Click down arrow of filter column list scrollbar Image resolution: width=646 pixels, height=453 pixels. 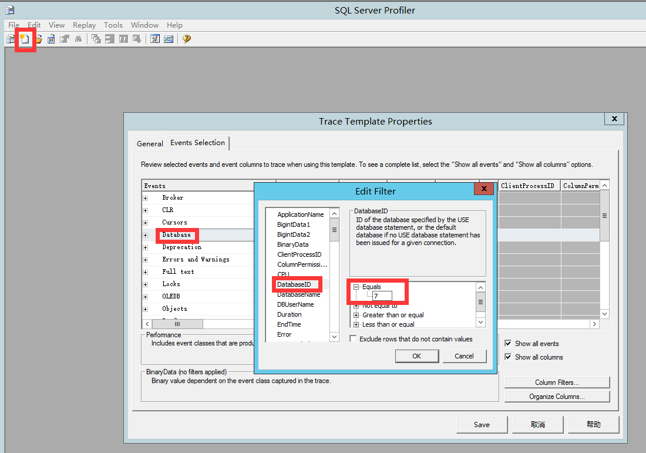pos(335,337)
